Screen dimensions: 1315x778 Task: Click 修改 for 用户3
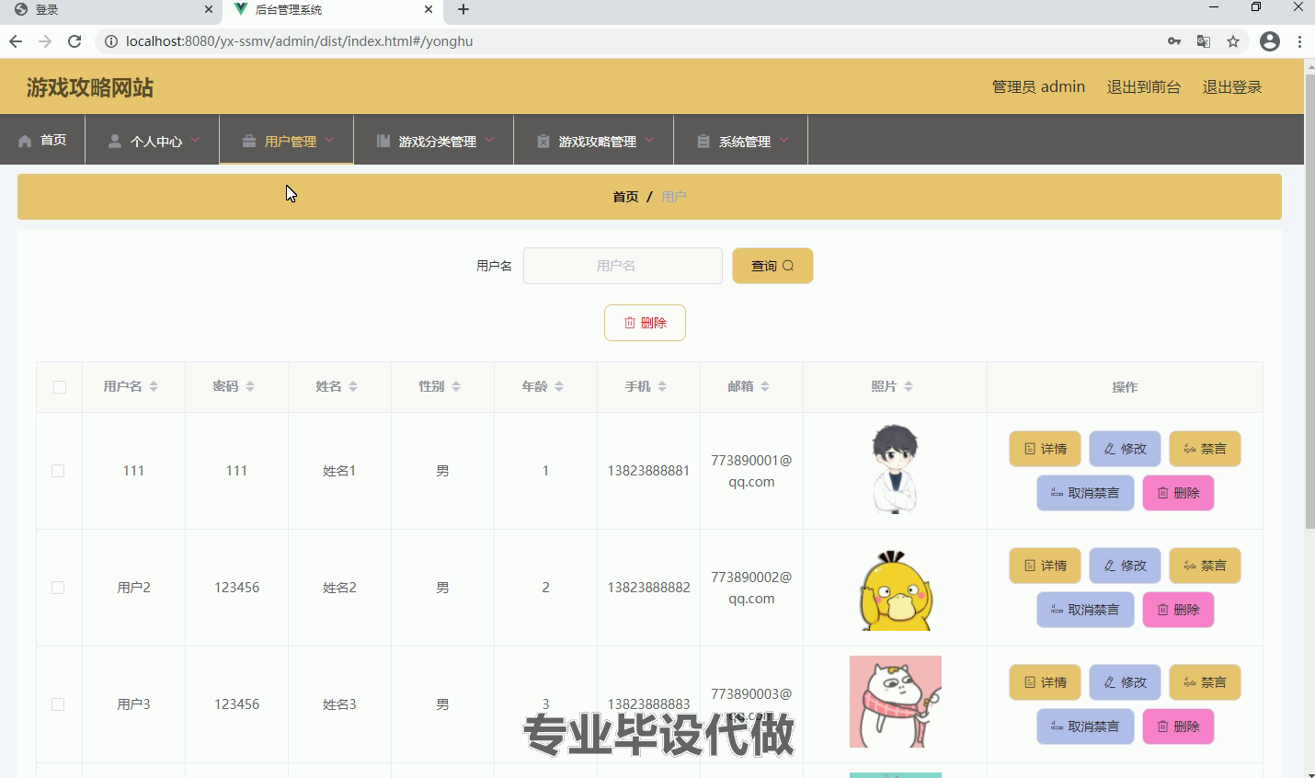[x=1125, y=682]
